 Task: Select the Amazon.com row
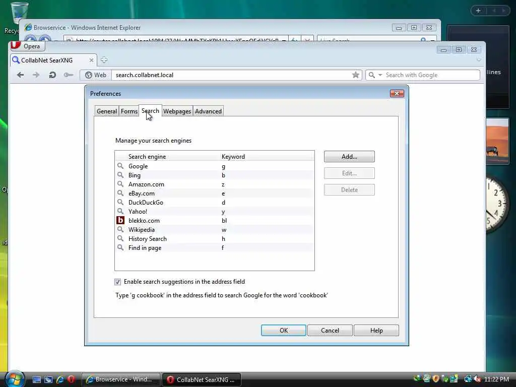click(215, 184)
